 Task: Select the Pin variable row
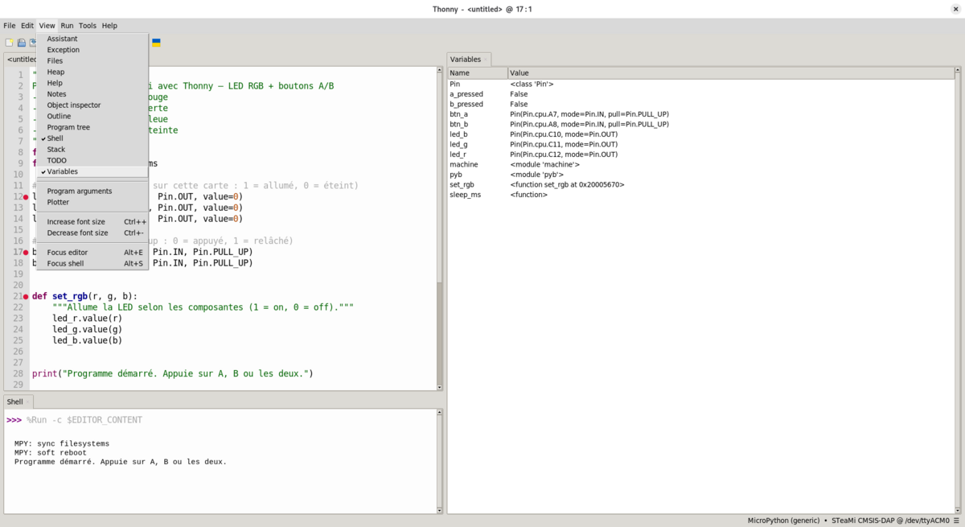[700, 84]
